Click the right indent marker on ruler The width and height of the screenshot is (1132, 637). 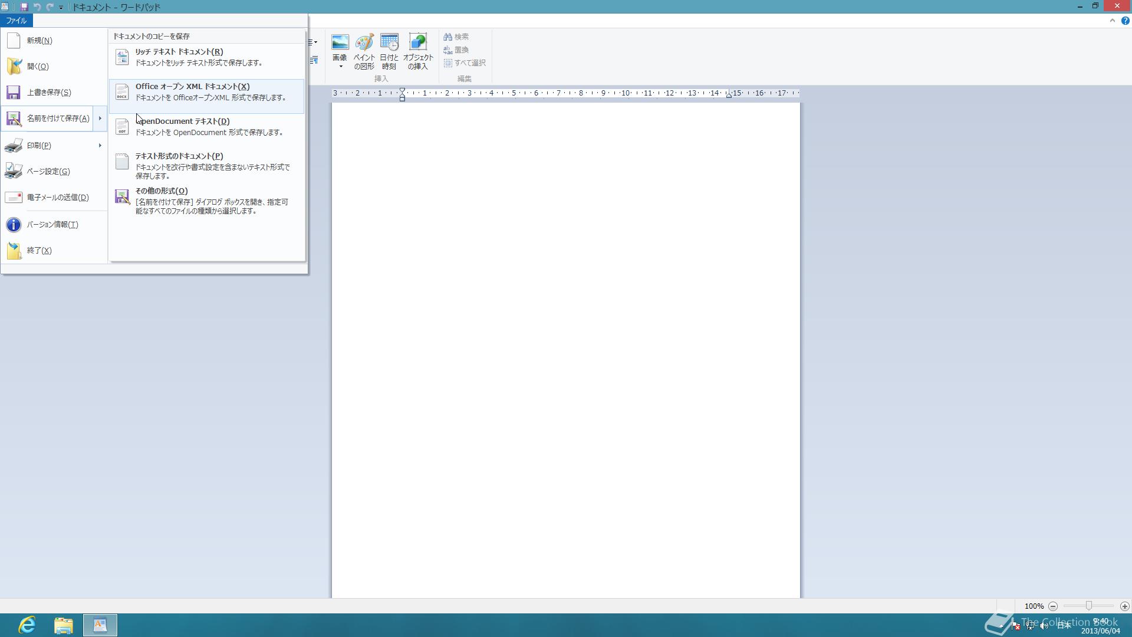coord(729,95)
